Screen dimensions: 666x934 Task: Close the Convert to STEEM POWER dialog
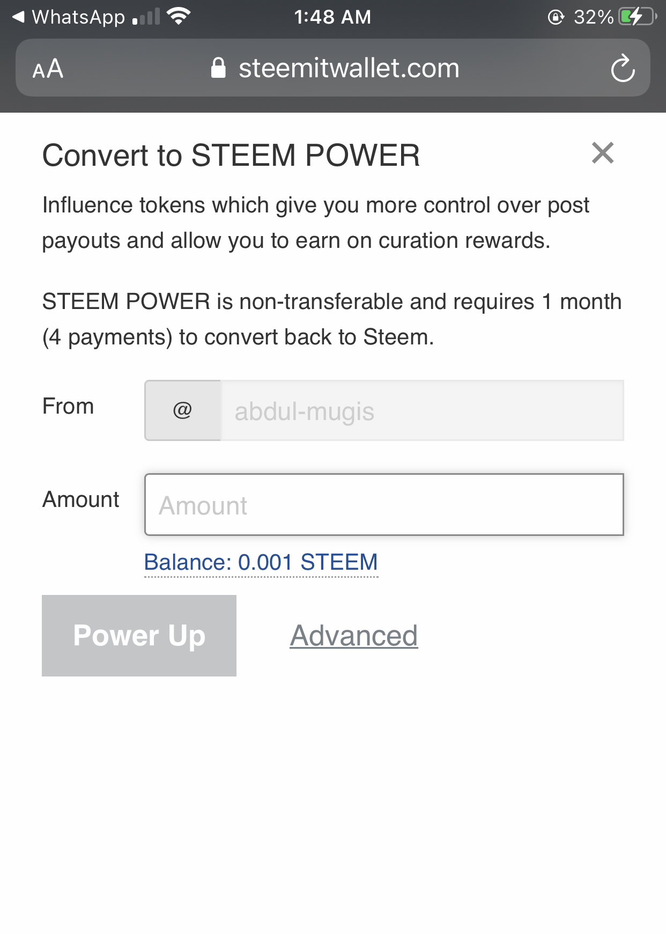tap(603, 153)
